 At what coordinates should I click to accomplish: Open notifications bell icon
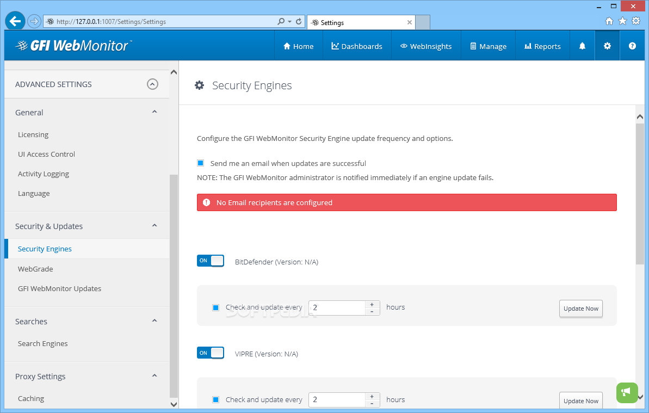pos(583,46)
